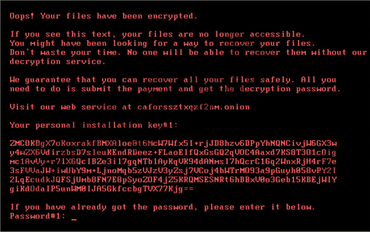Select the key line starting with y4wZX6V
The image size is (370, 232).
point(173,152)
